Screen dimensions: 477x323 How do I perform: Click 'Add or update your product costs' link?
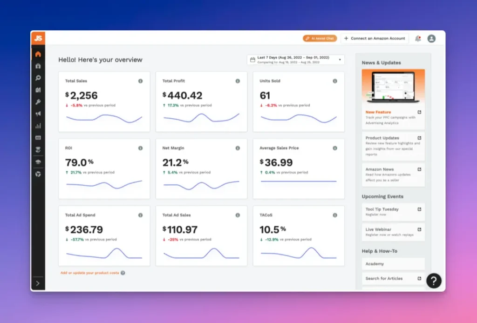89,273
